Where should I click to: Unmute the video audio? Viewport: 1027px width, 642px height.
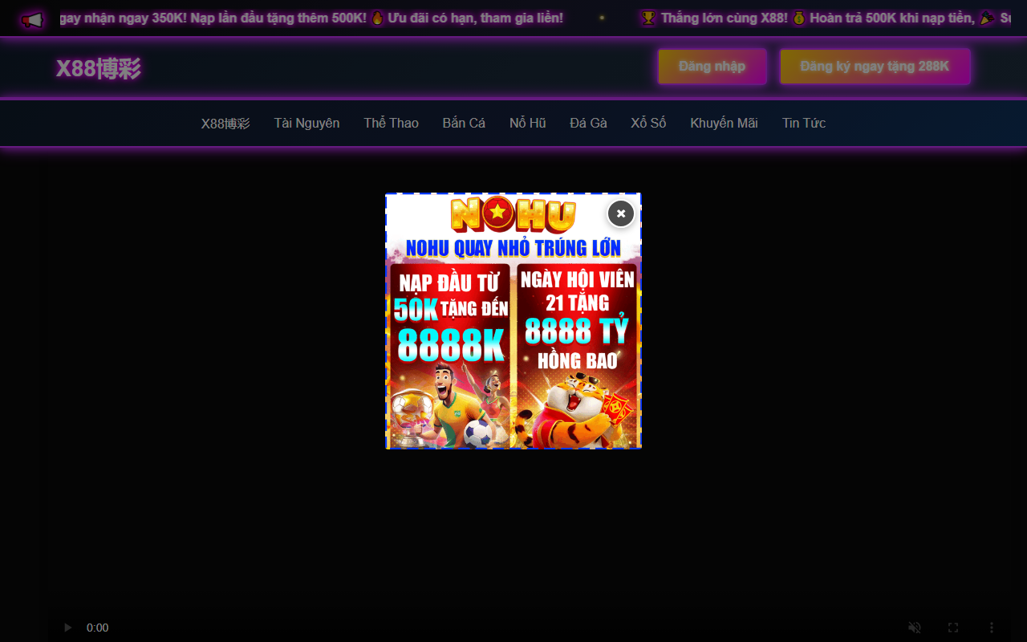click(914, 628)
